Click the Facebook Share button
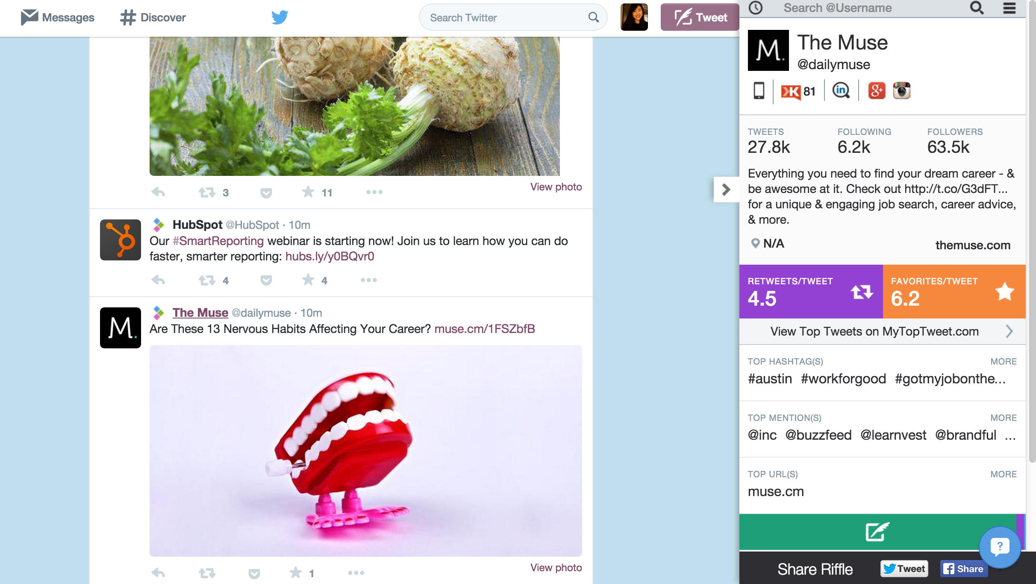The image size is (1036, 584). click(x=964, y=569)
